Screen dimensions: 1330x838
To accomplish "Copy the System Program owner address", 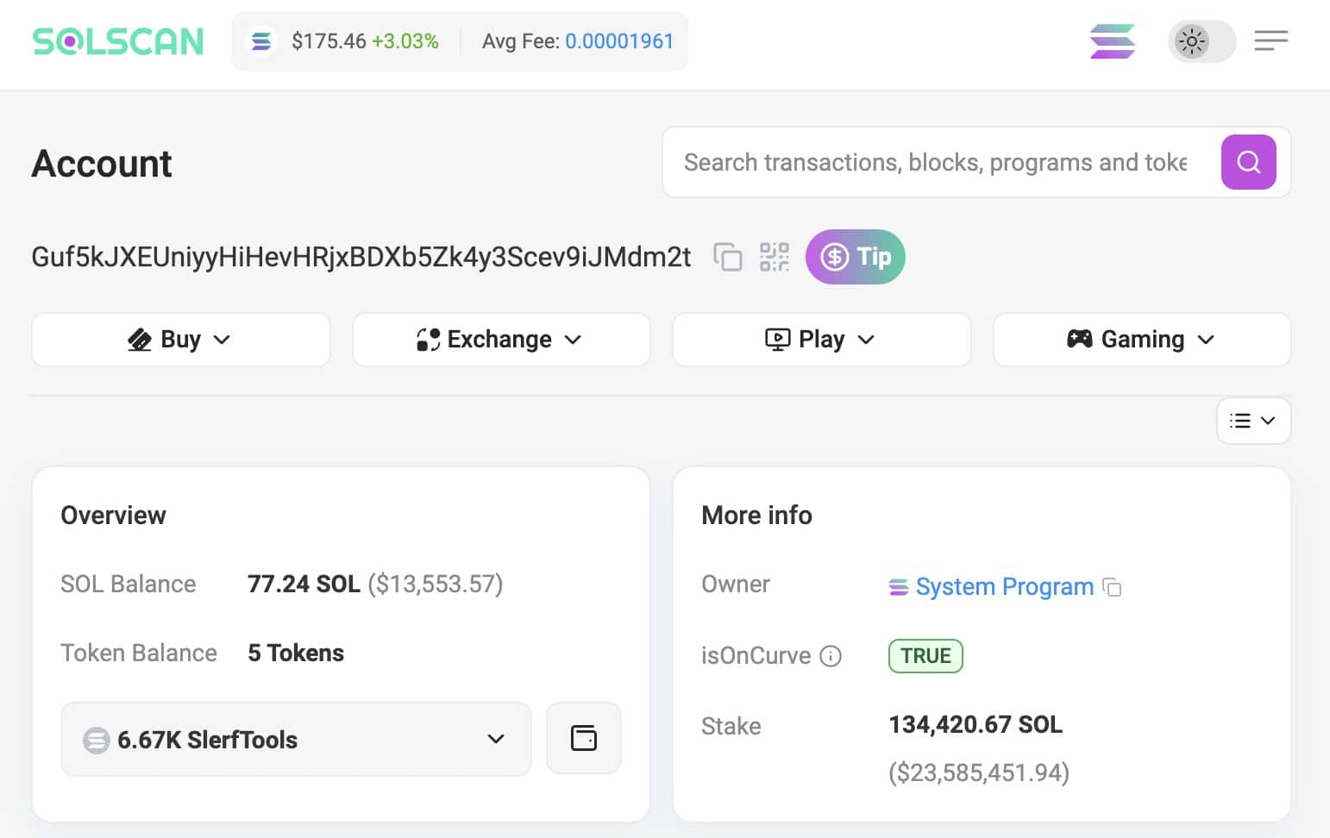I will (x=1113, y=587).
